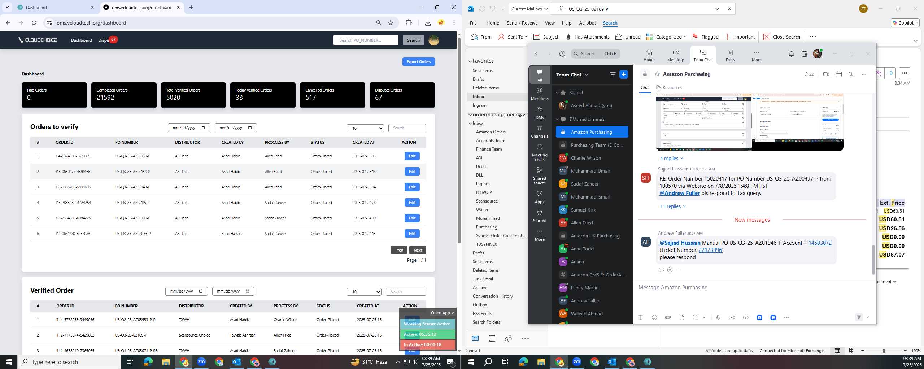Open the Team Chat filter icon

[613, 74]
